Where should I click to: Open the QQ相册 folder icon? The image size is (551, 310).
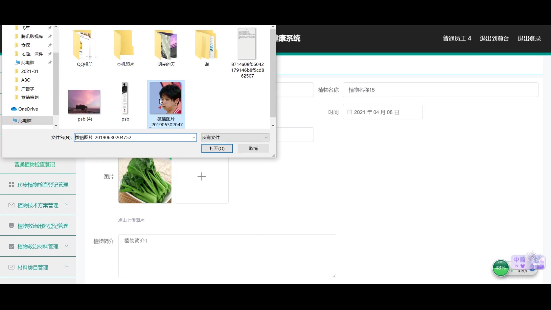[x=84, y=45]
